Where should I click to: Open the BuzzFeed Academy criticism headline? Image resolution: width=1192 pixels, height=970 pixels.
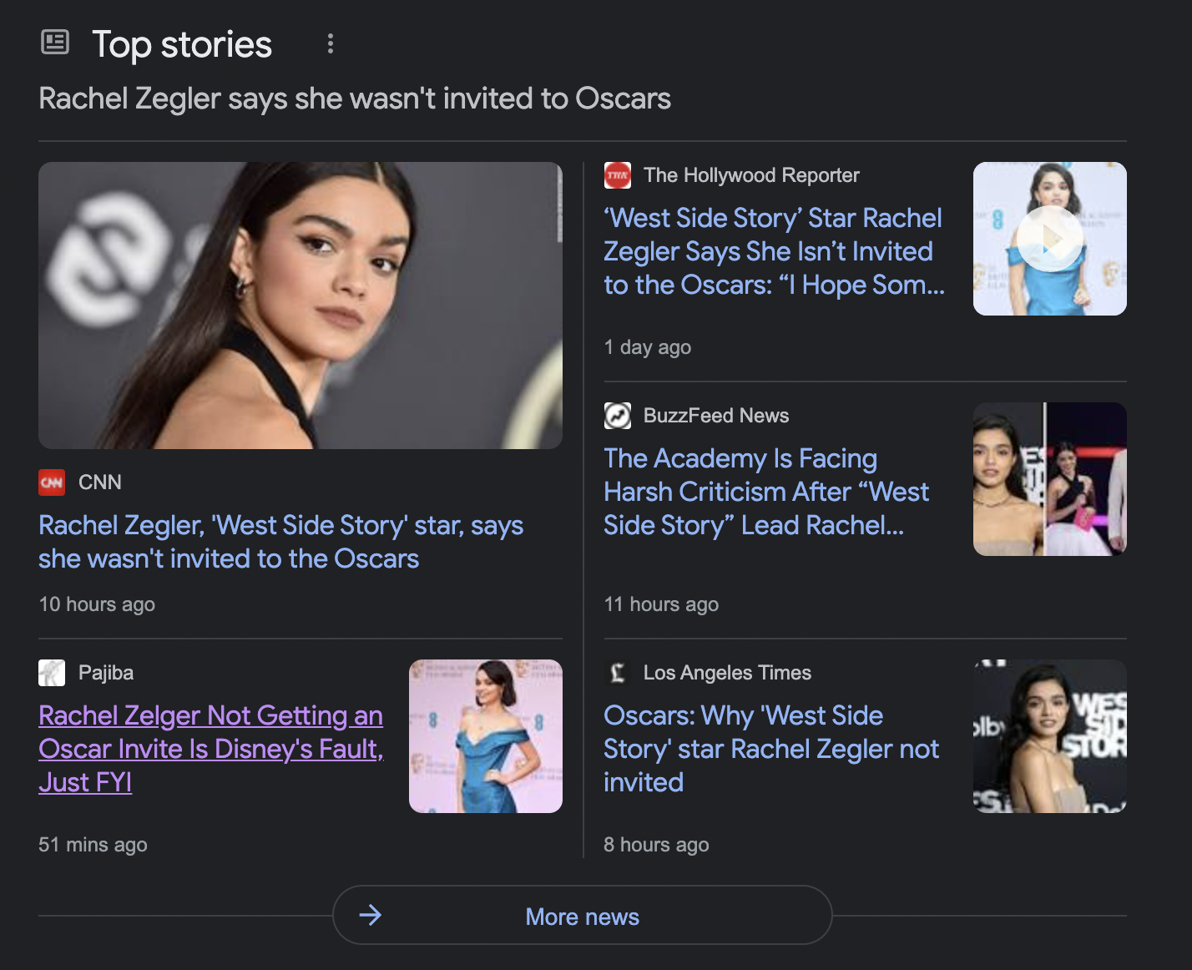(x=766, y=492)
